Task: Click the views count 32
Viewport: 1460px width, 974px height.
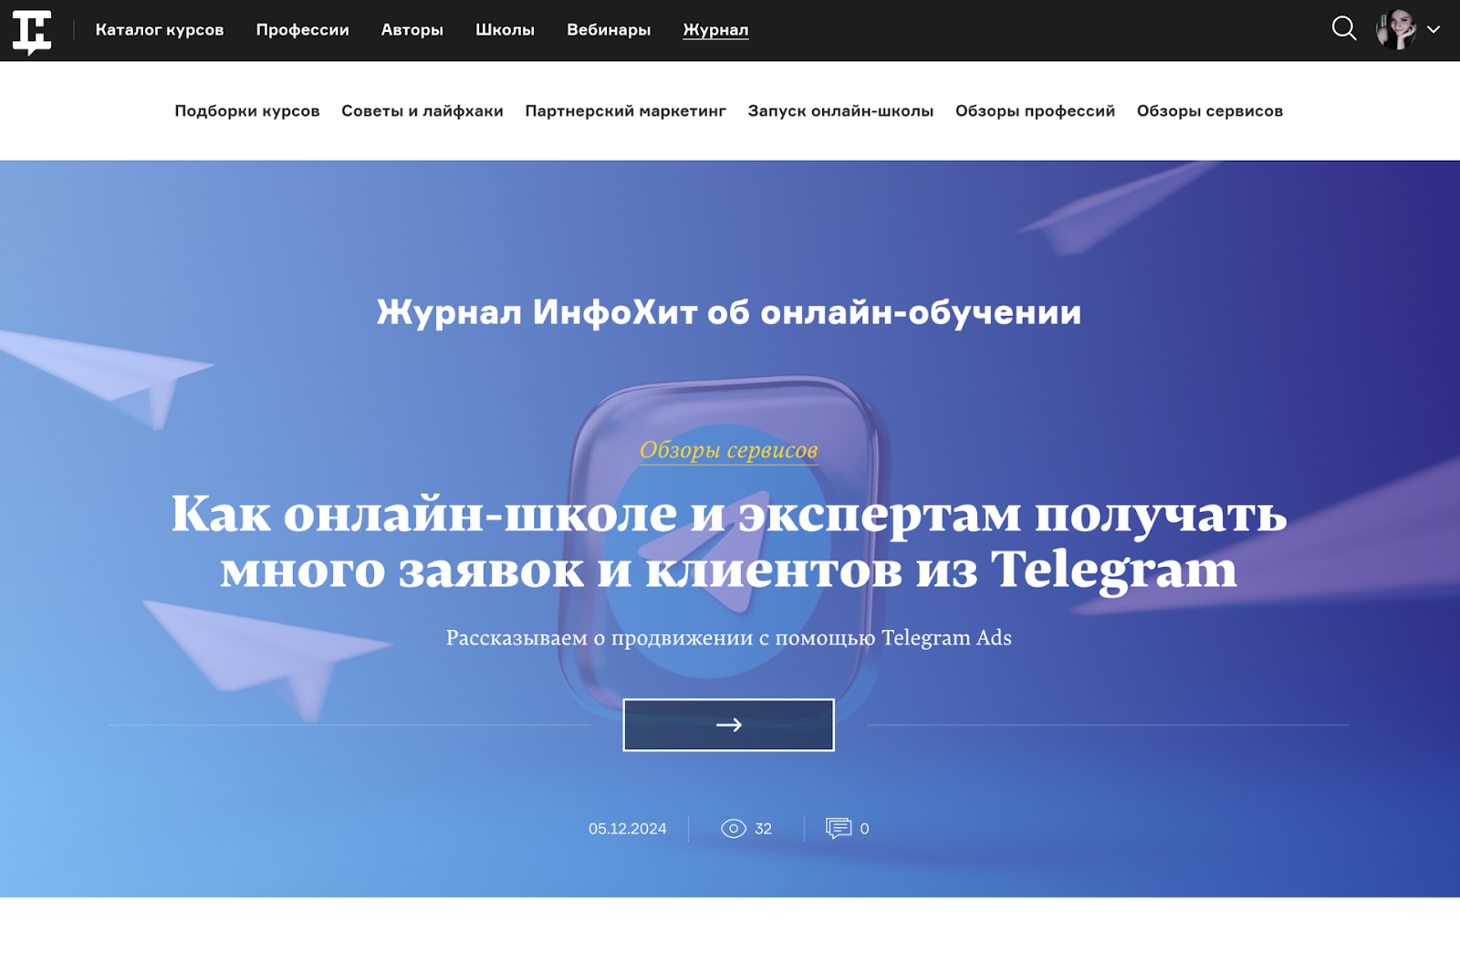Action: pos(763,829)
